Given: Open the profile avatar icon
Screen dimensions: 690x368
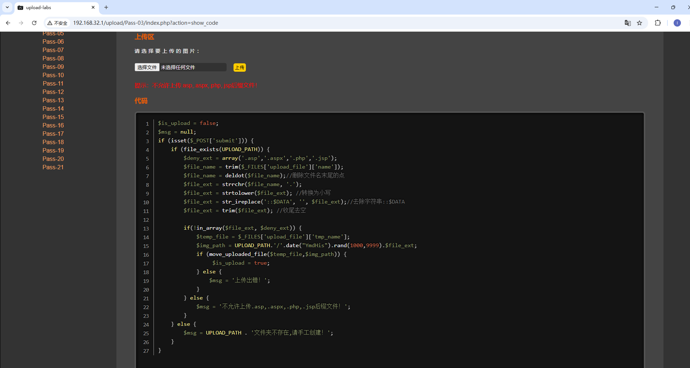Looking at the screenshot, I should point(677,23).
